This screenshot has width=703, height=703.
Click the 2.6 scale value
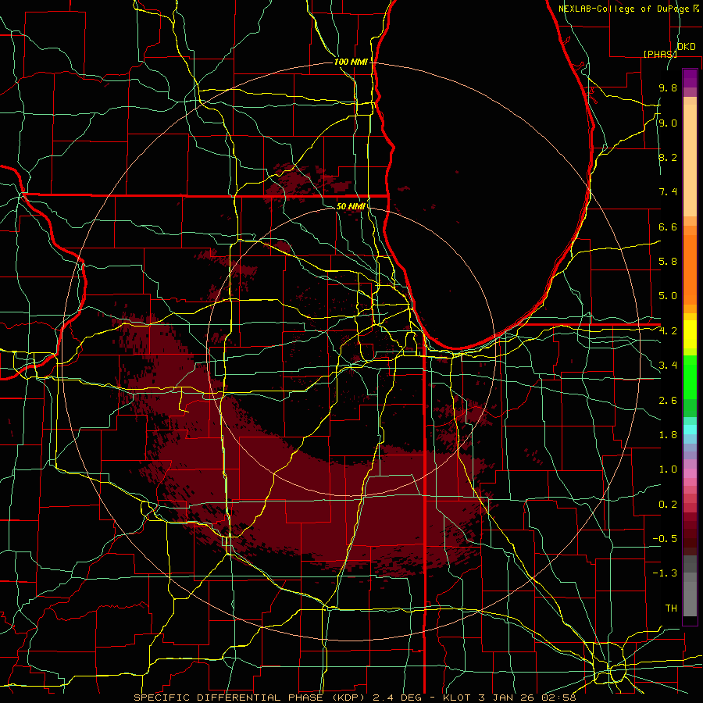[668, 401]
